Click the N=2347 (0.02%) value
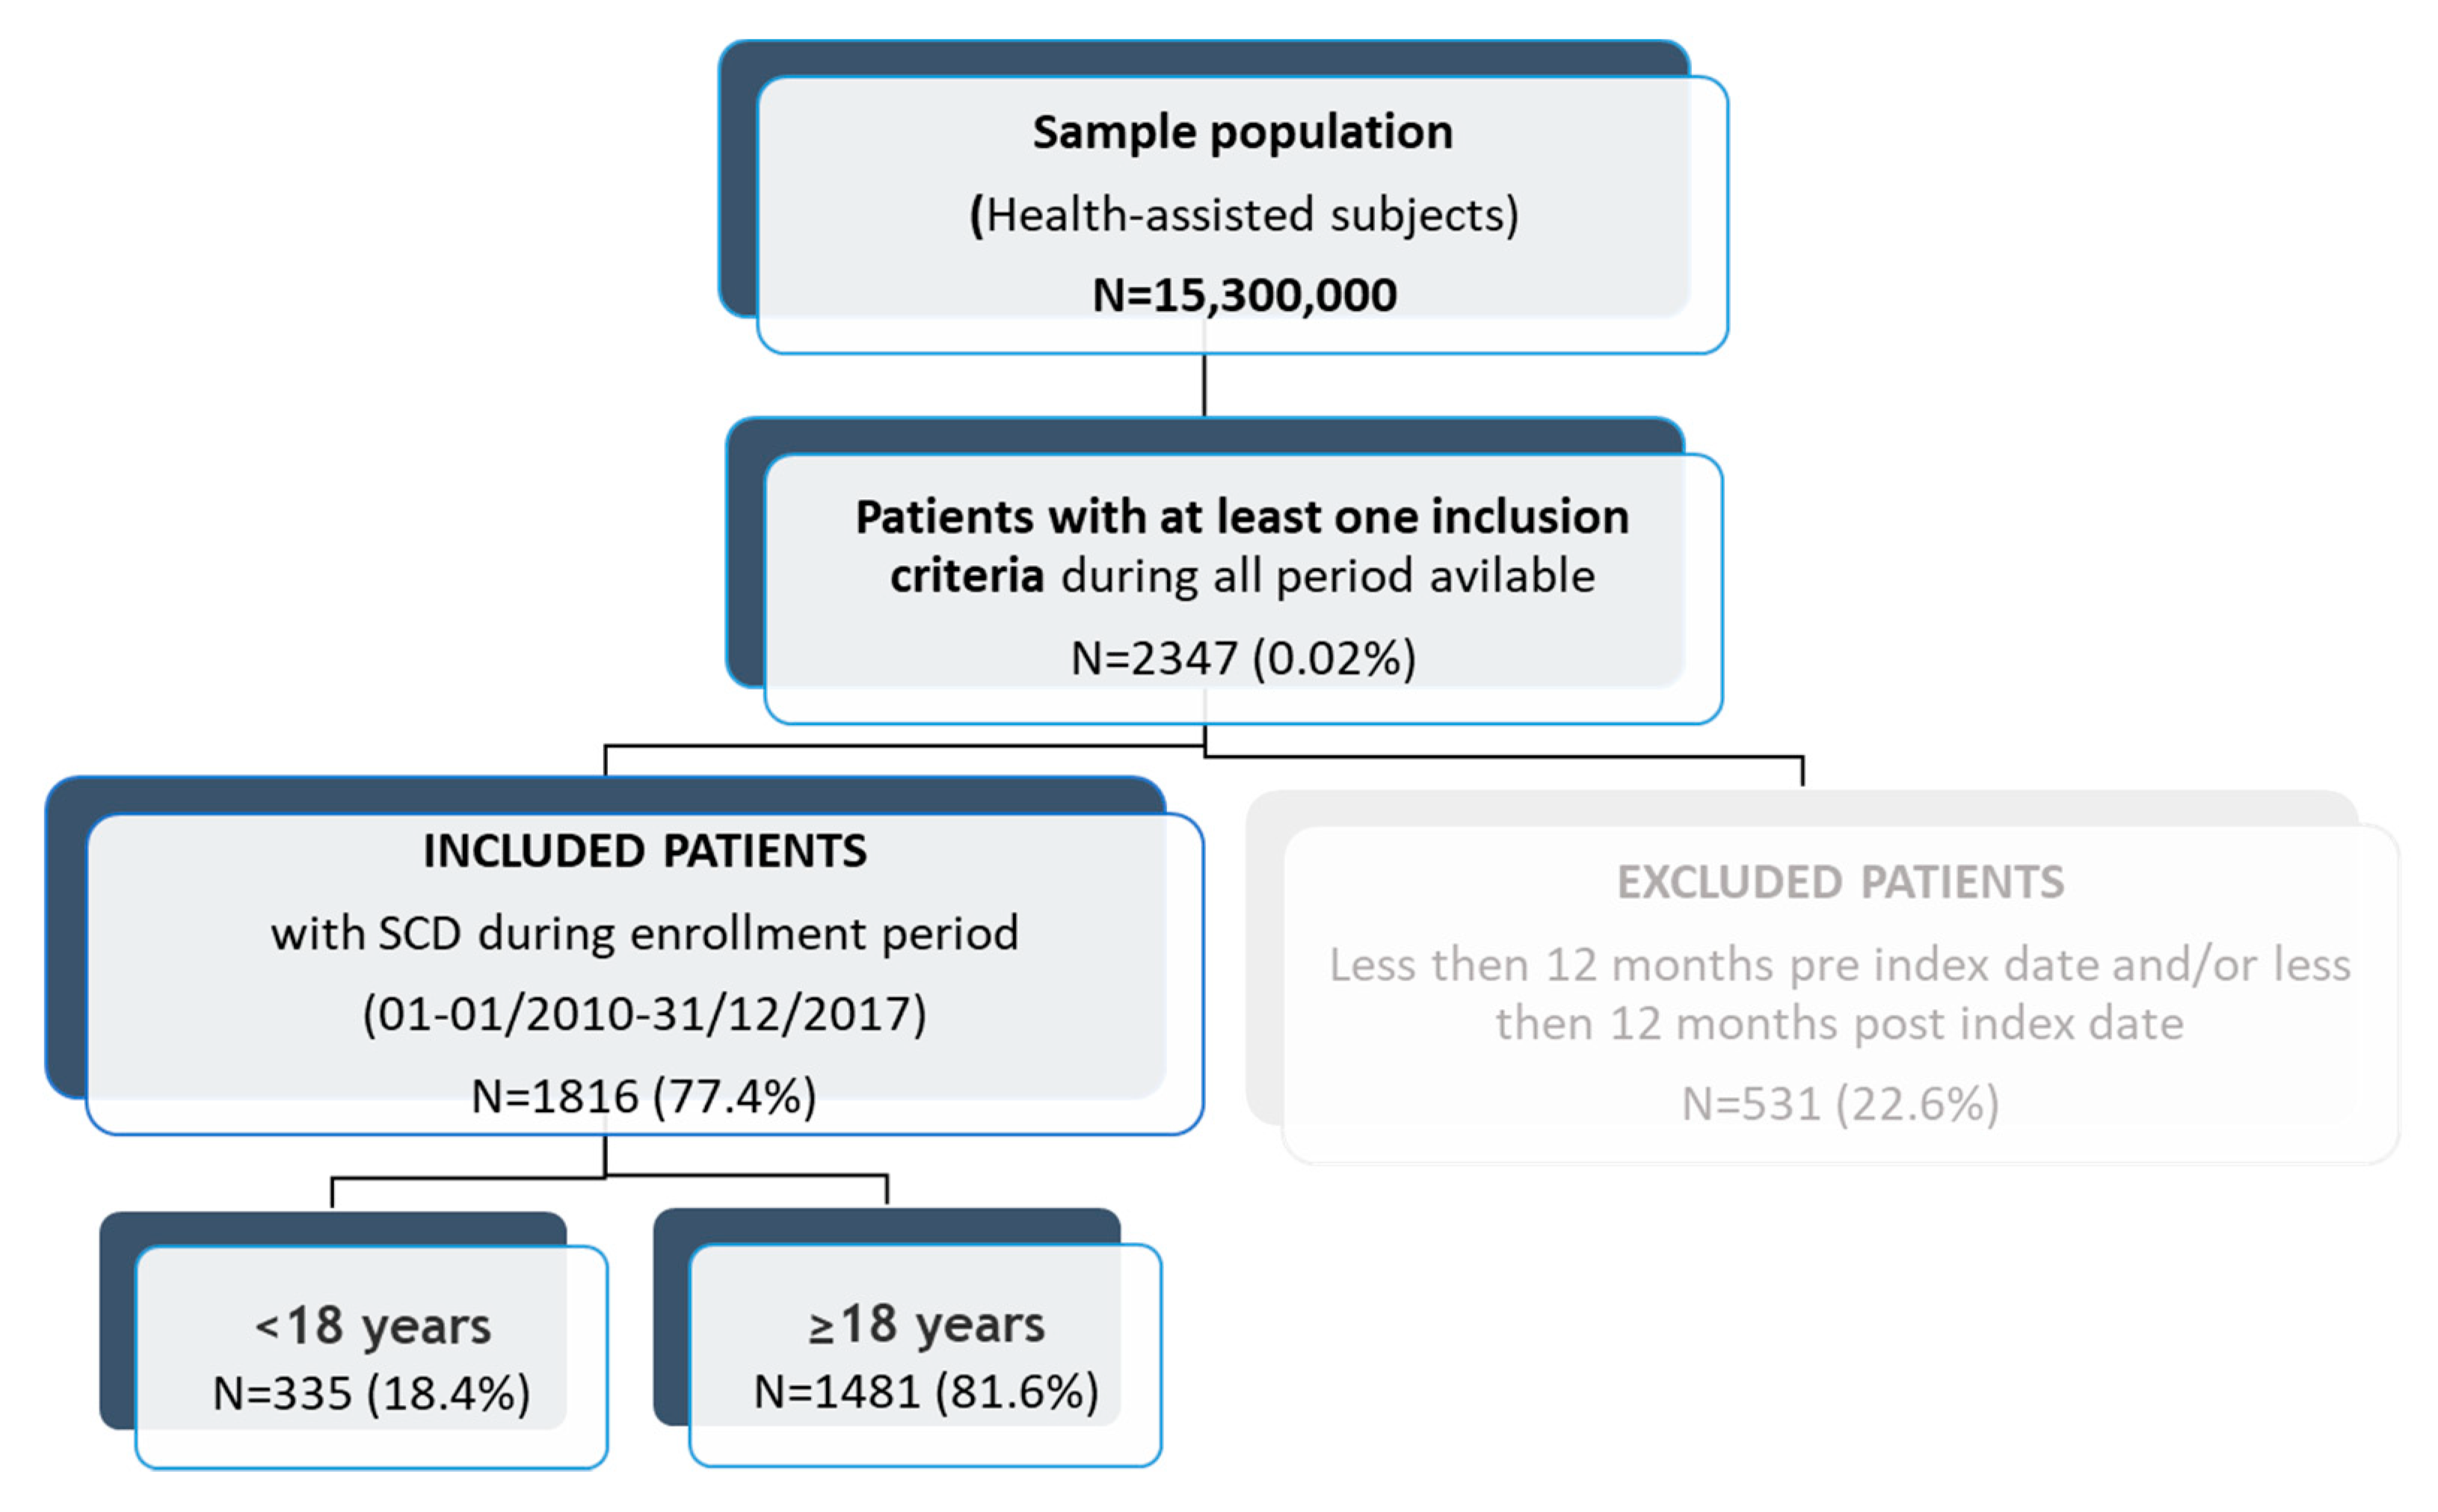 pos(1243,658)
